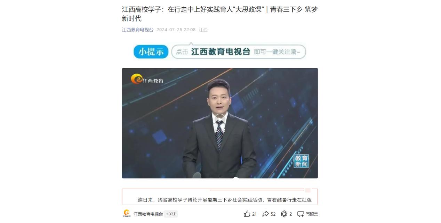Click the thumbs-up like icon
This screenshot has width=441, height=223.
247,214
